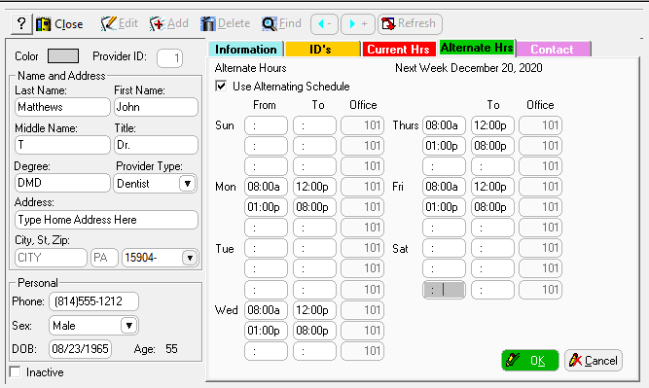Click the Delete trash toolbar button
Image resolution: width=649 pixels, height=388 pixels.
click(225, 23)
